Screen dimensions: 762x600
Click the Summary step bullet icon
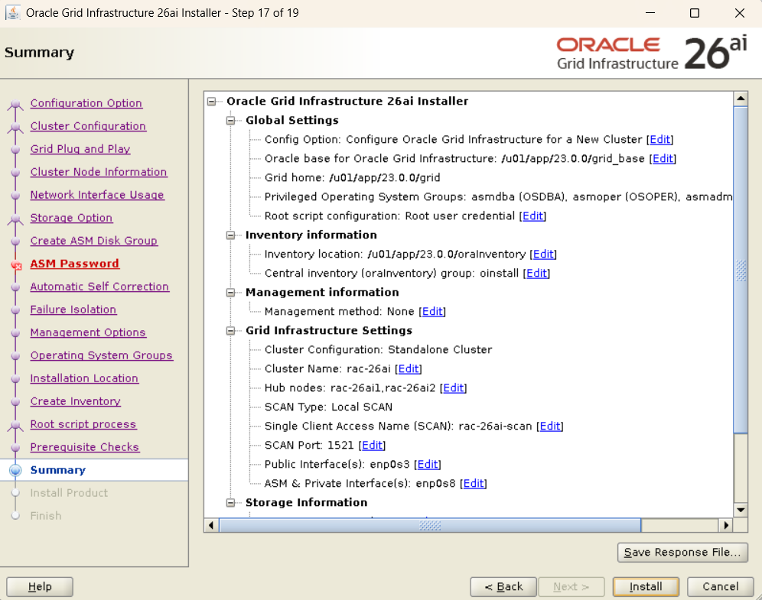click(15, 470)
